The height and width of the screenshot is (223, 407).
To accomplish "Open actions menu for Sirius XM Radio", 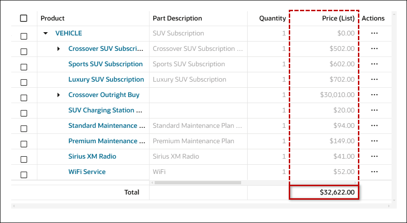I will coord(374,156).
